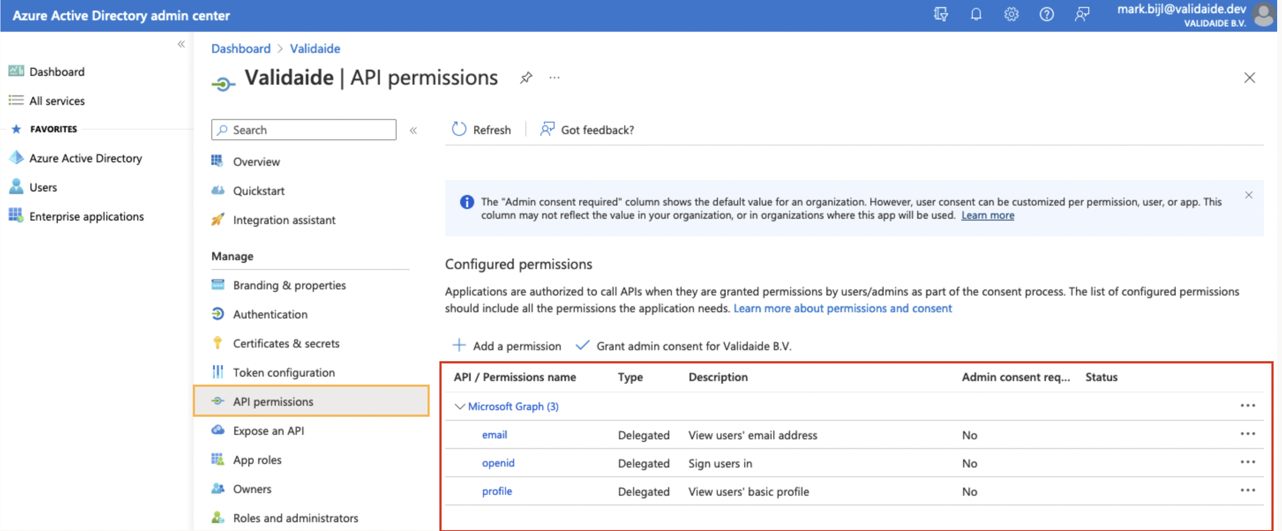
Task: Click the Refresh icon above configured permissions
Action: [459, 129]
